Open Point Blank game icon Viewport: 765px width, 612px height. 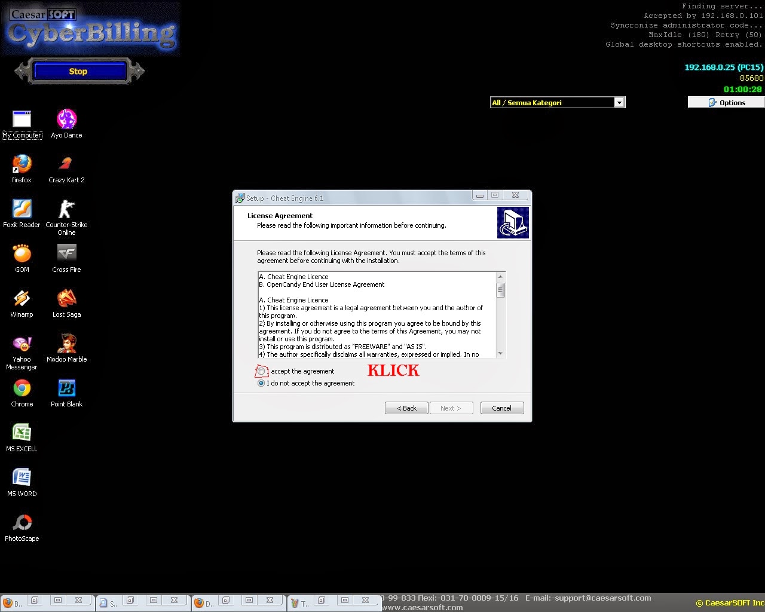66,388
